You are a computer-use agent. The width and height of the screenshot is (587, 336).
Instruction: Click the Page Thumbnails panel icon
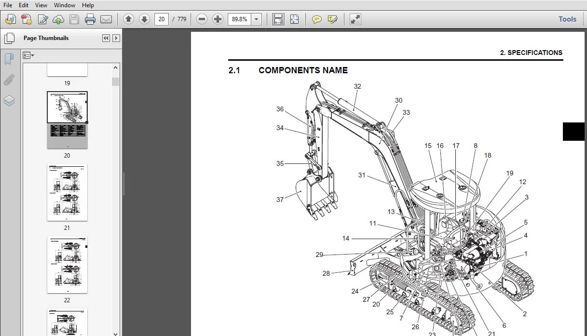(9, 38)
